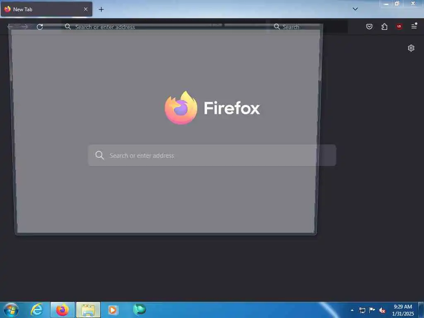
Task: Reload the page with the refresh icon
Action: pyautogui.click(x=40, y=27)
